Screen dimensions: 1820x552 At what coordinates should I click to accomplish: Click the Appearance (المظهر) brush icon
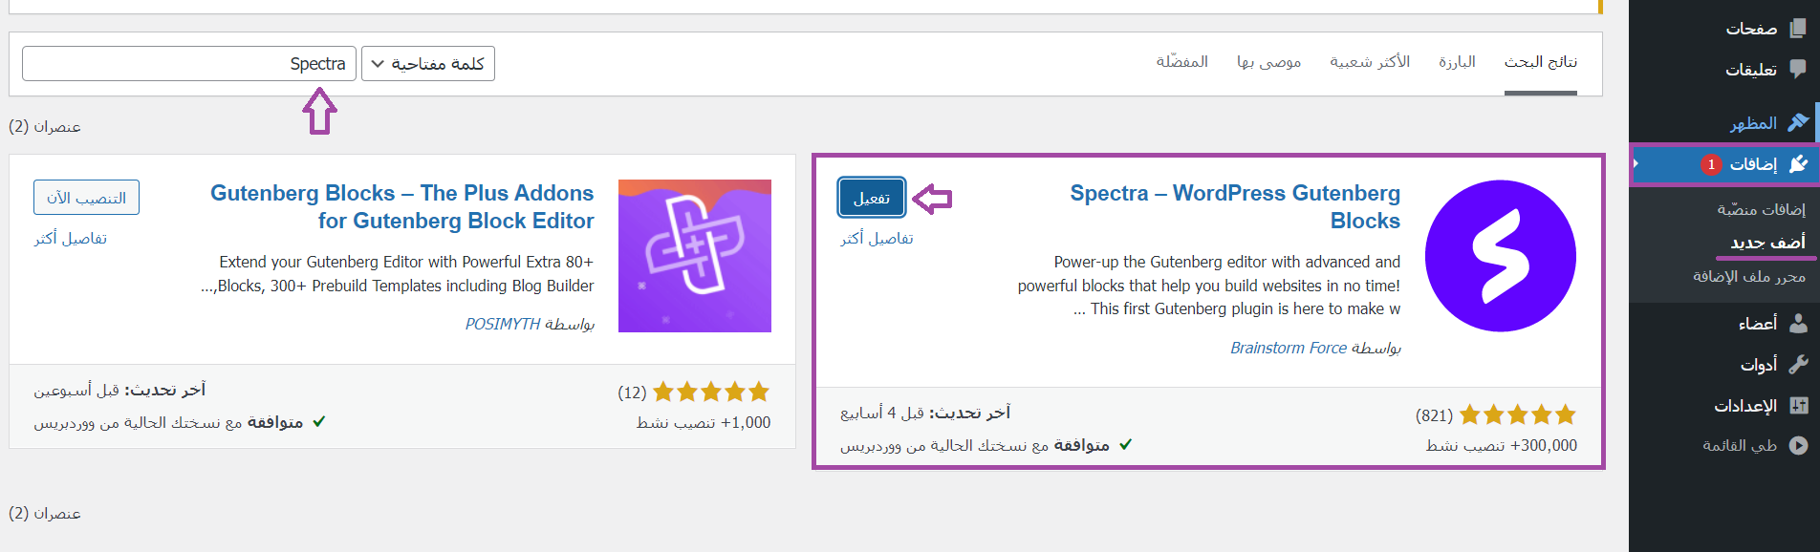click(1798, 122)
